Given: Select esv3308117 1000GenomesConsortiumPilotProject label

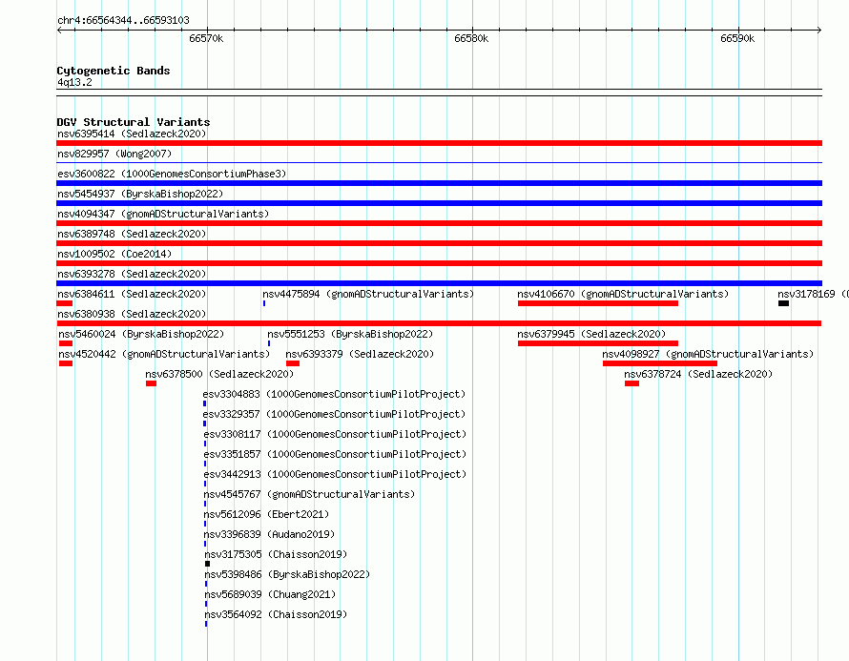Looking at the screenshot, I should pos(335,434).
